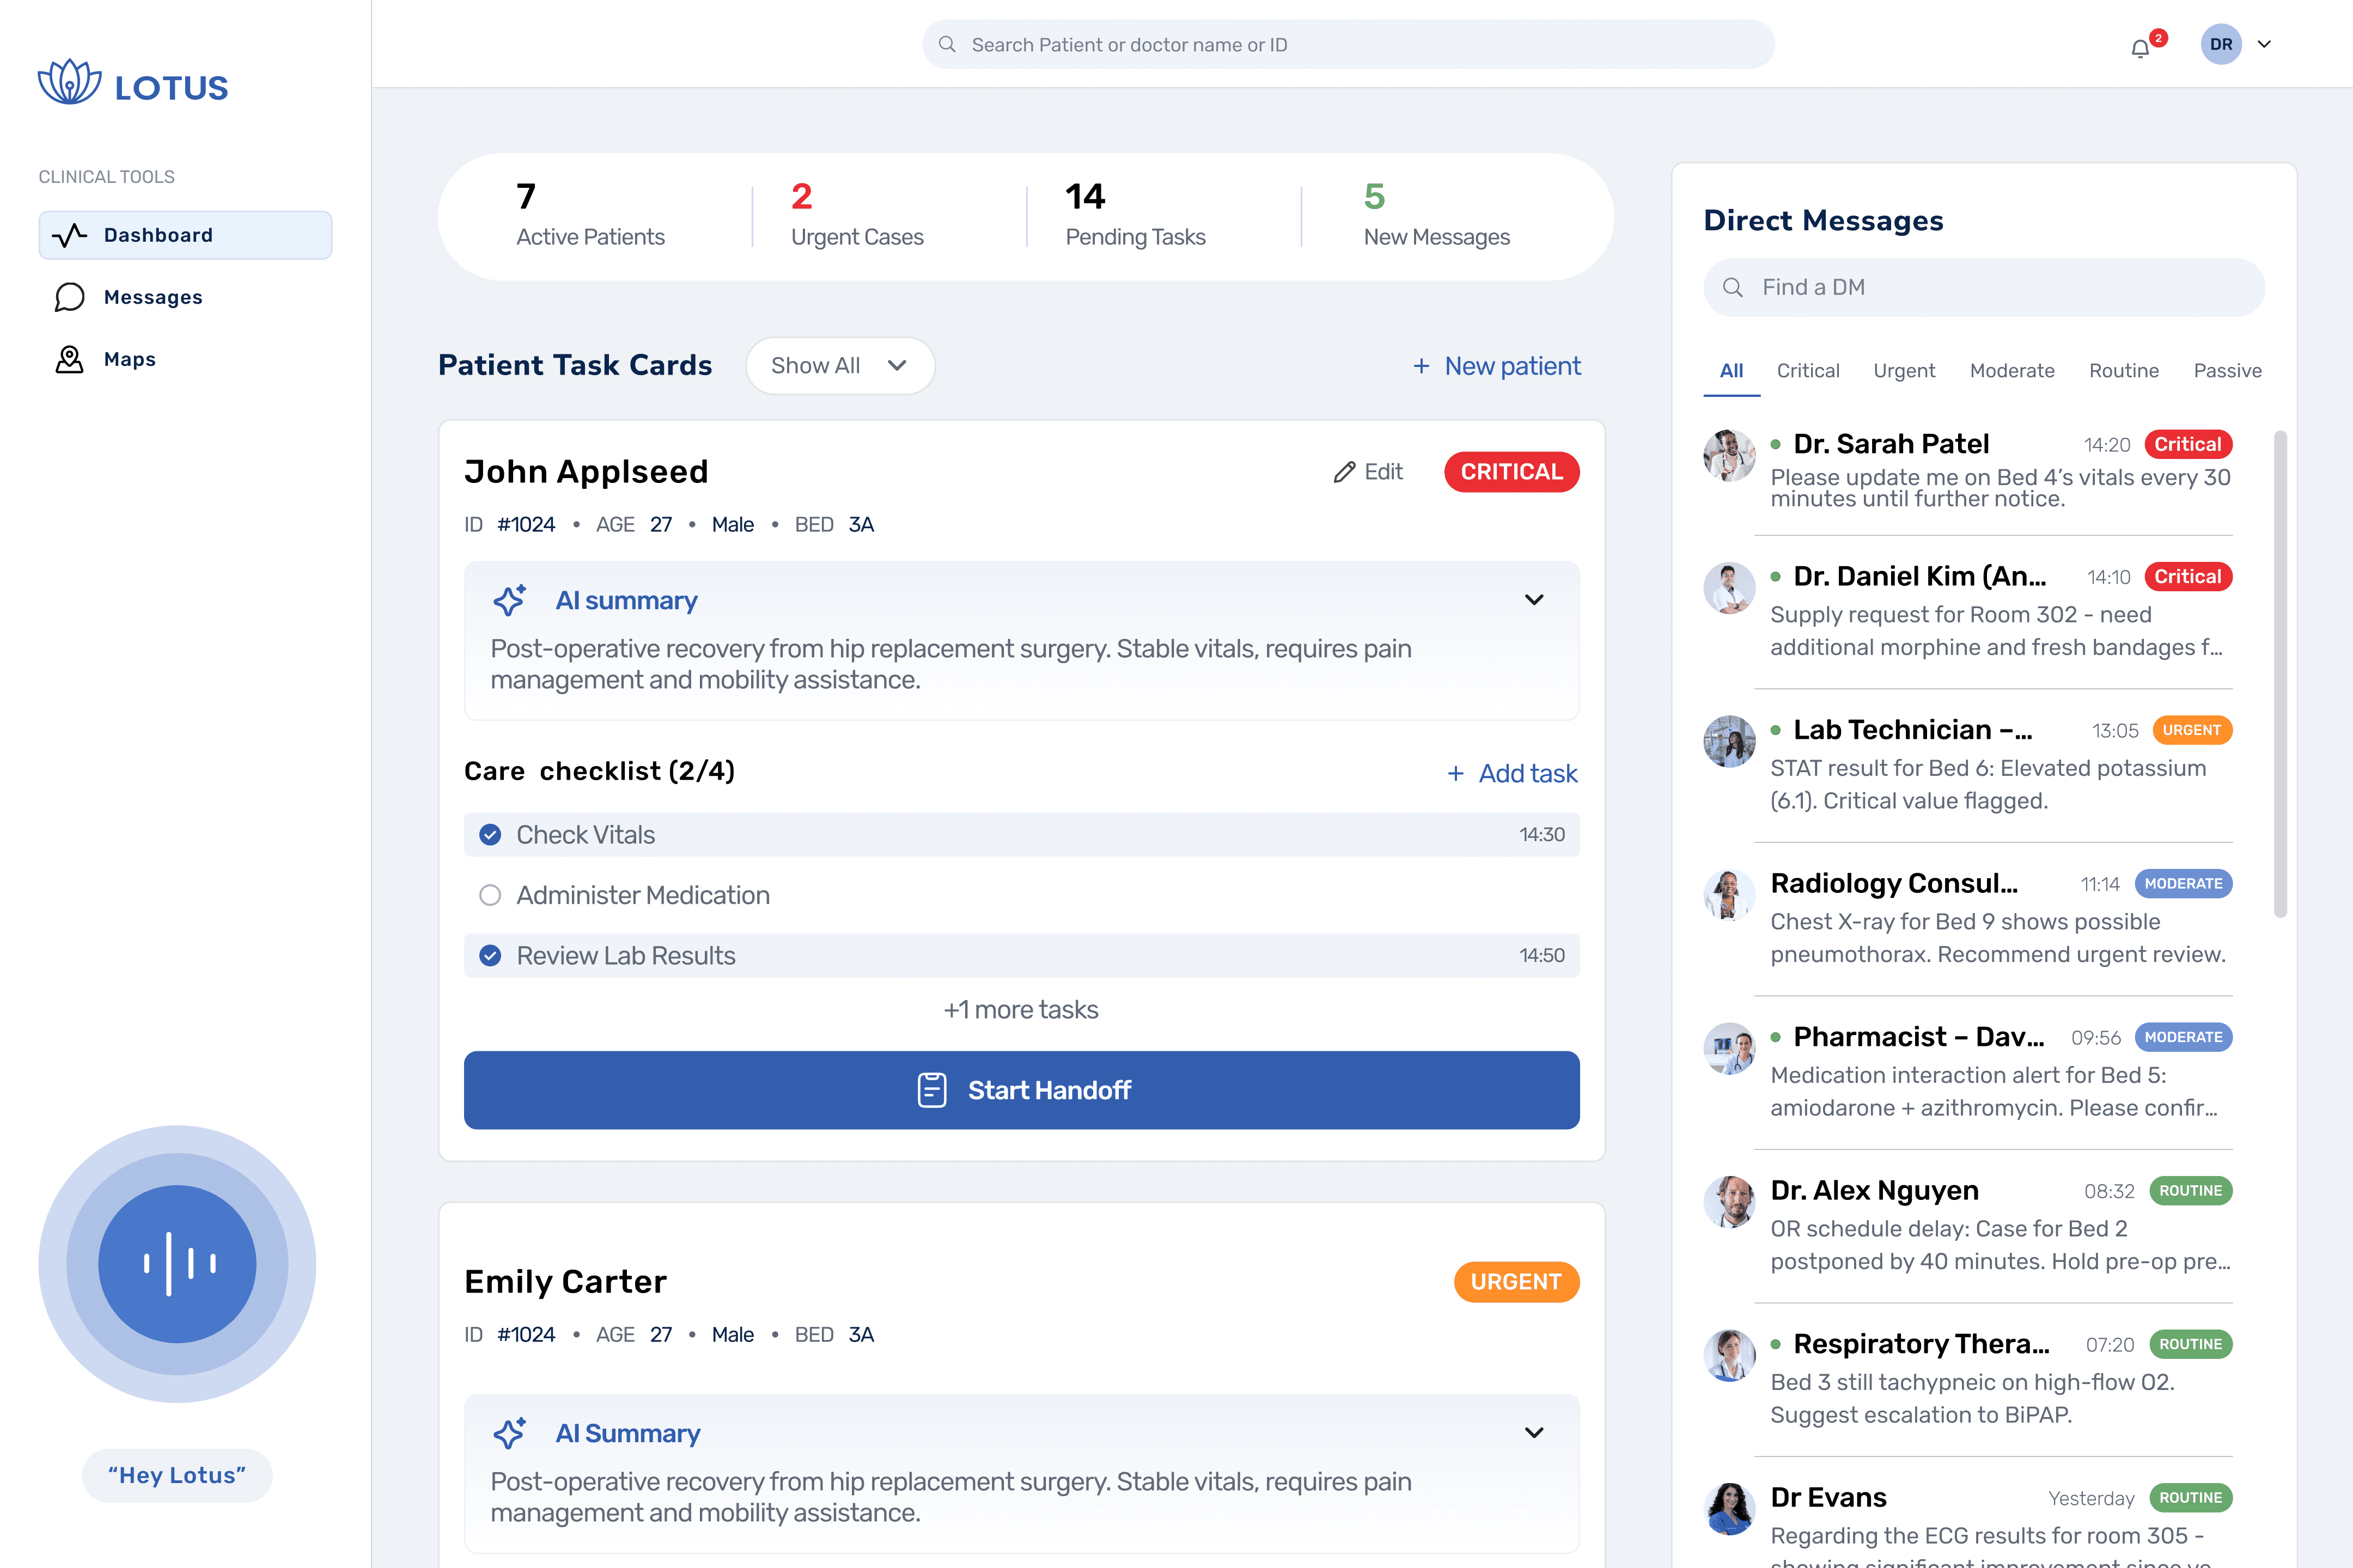Open Dr Evans's profile photo
2353x1568 pixels.
tap(1730, 1509)
